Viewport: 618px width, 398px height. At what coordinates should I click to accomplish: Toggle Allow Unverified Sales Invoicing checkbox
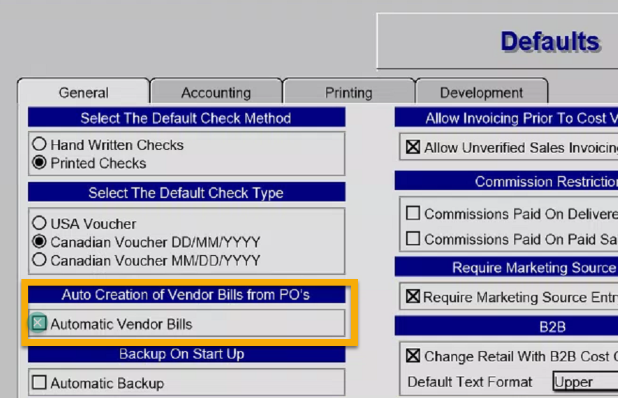(x=413, y=147)
